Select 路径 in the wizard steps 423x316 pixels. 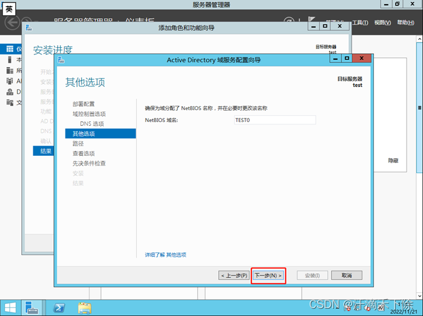coord(78,144)
